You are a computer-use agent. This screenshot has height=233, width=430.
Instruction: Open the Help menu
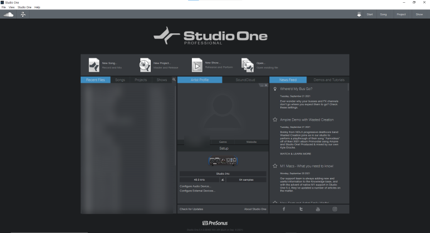pyautogui.click(x=37, y=7)
